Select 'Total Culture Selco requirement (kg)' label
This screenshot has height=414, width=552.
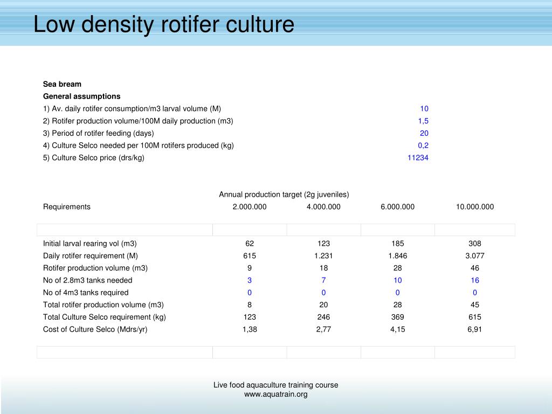click(x=105, y=317)
